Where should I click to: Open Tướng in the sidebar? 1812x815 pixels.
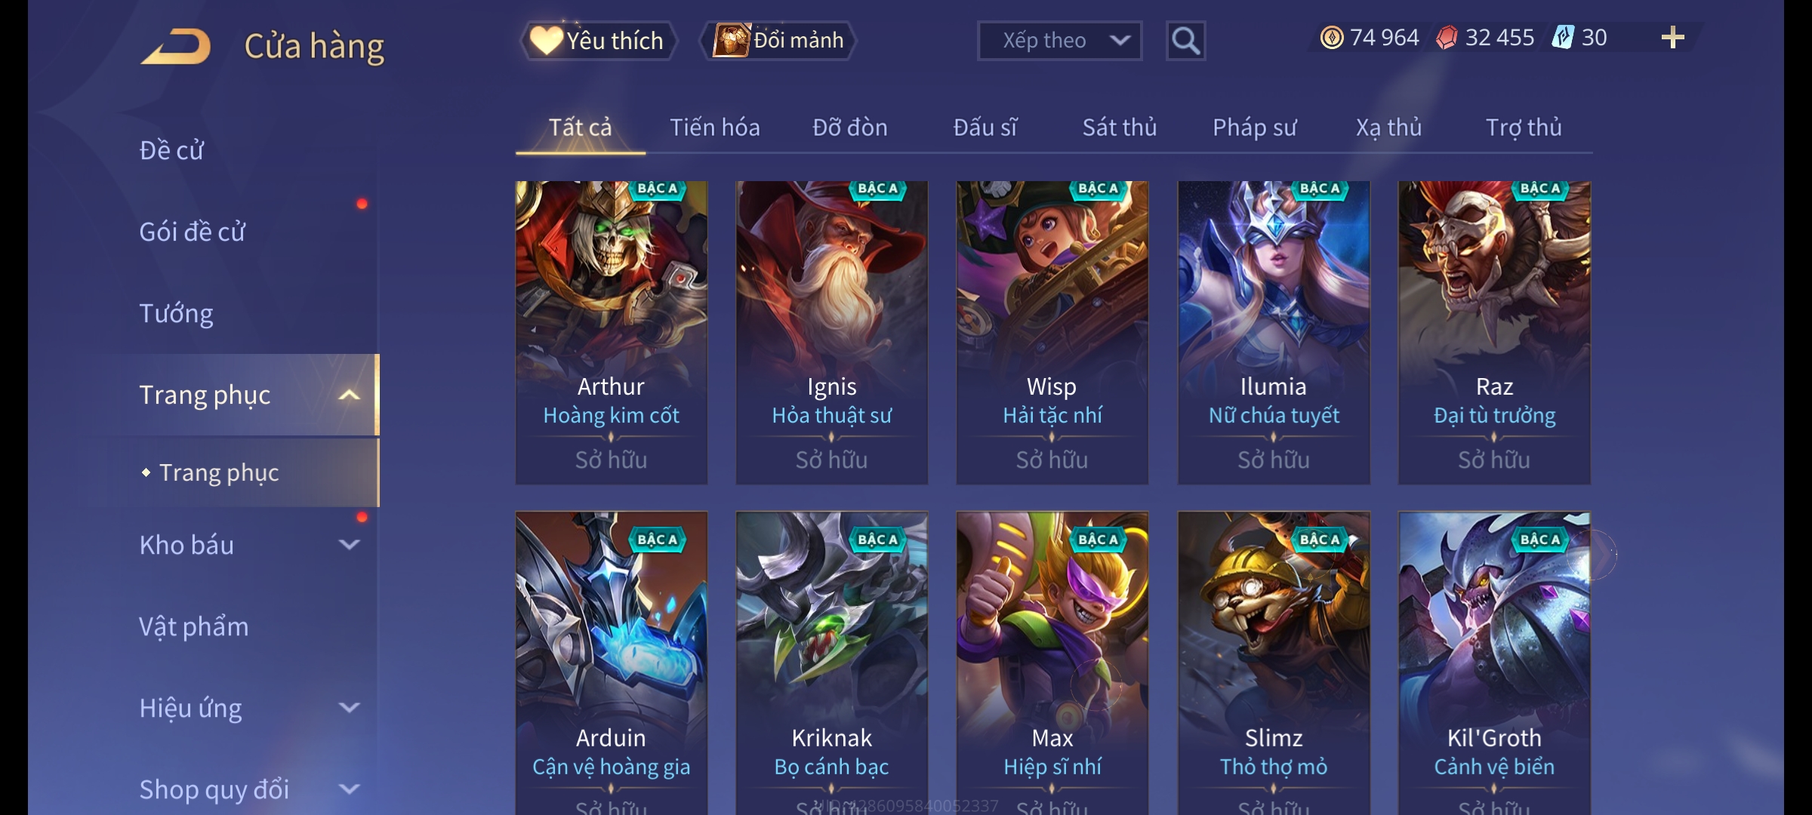click(x=176, y=313)
